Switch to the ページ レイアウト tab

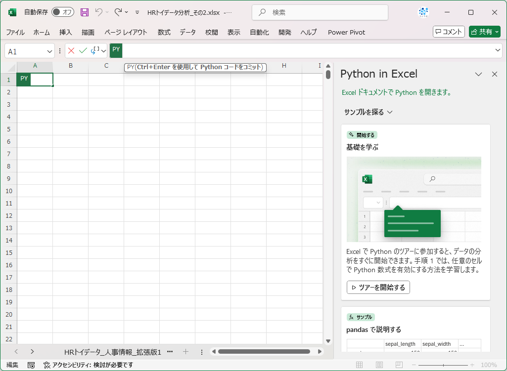point(126,32)
